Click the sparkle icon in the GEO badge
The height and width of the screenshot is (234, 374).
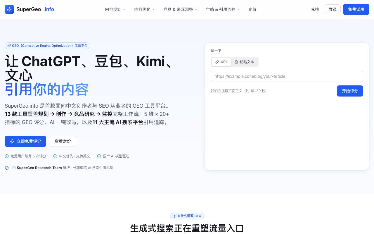tap(9, 46)
